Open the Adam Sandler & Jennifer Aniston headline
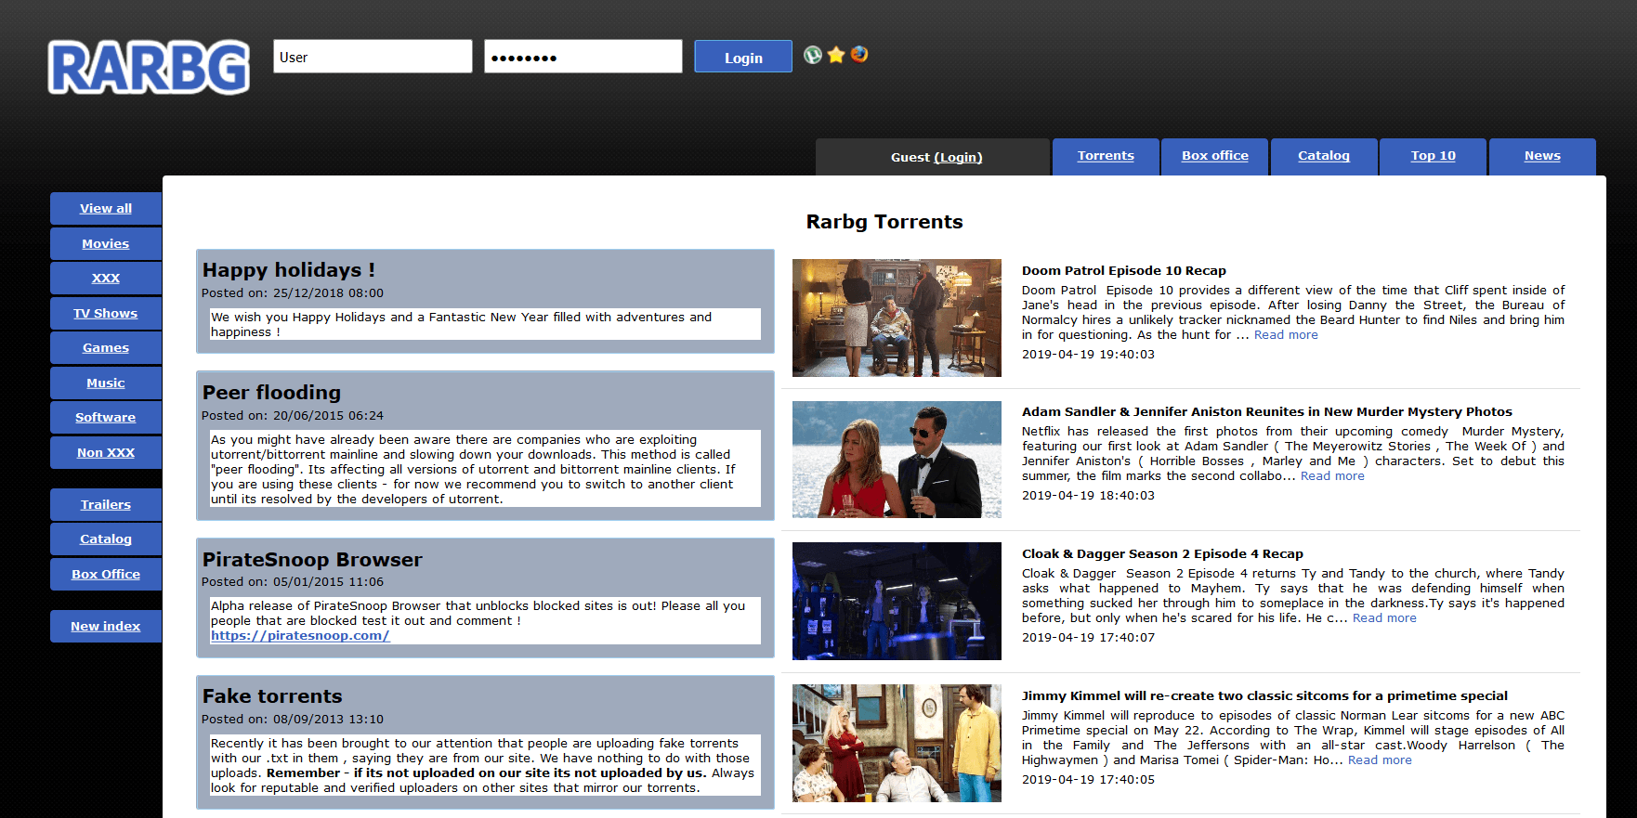 point(1267,412)
